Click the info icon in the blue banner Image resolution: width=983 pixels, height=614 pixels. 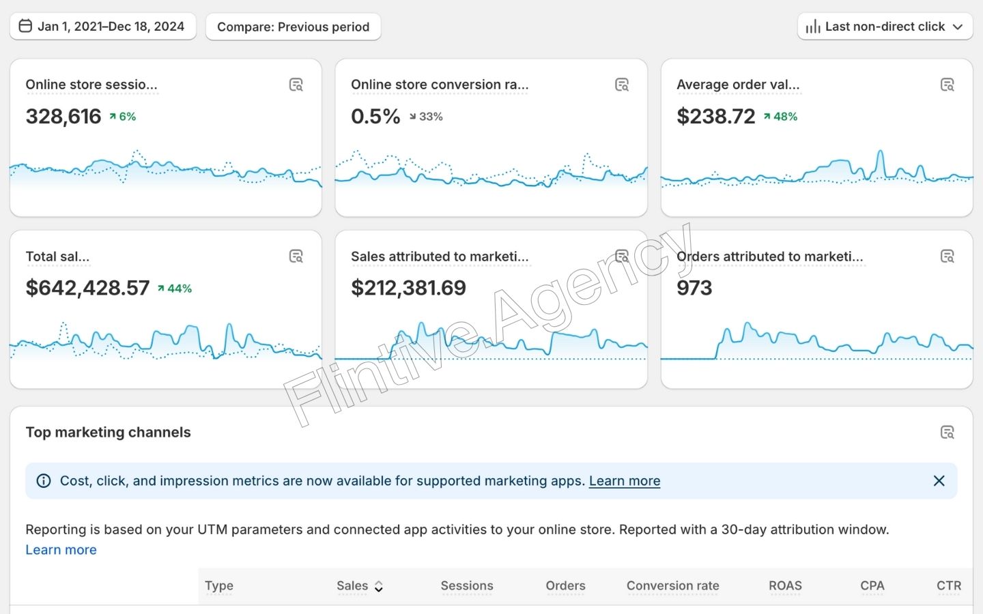[x=44, y=481]
